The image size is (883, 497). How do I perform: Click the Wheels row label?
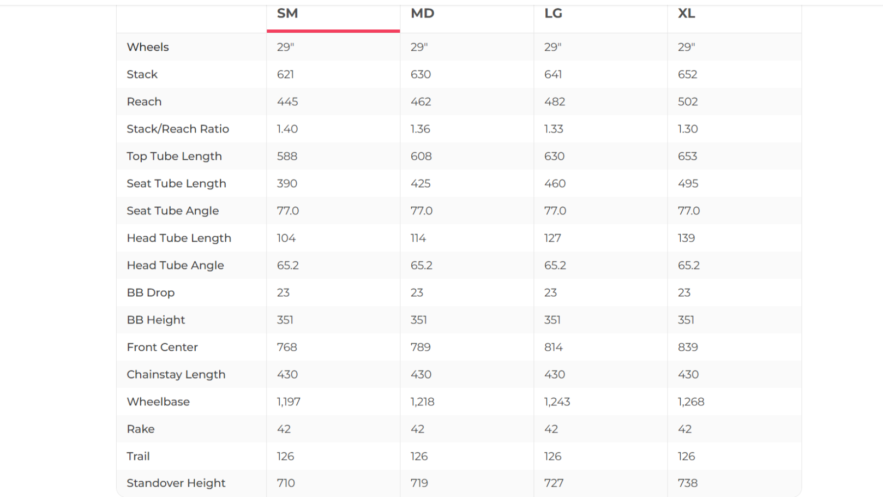tap(148, 47)
